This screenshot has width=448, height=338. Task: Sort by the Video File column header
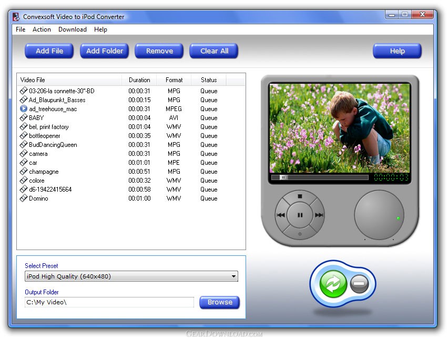(x=69, y=80)
